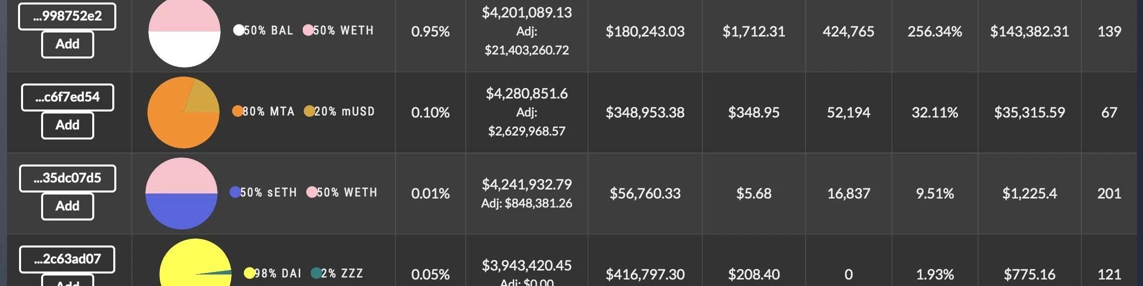
Task: Click Add under the 35dc07d5 pool
Action: click(x=67, y=206)
